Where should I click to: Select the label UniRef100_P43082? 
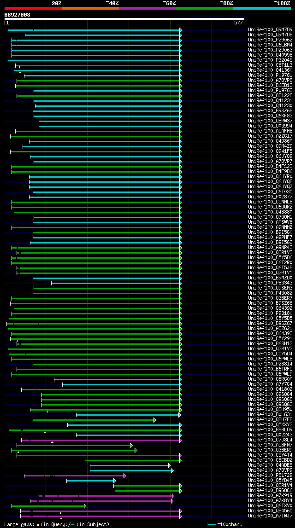[x=270, y=293]
